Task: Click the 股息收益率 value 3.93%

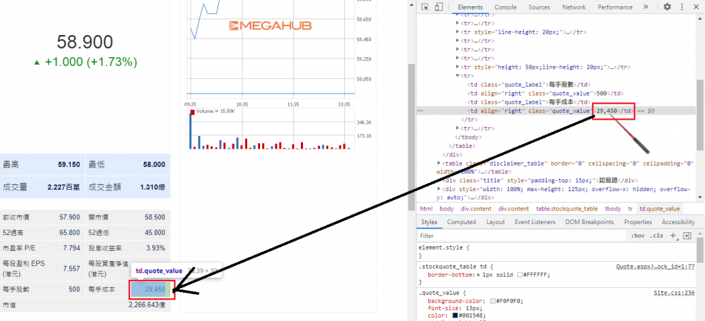Action: pyautogui.click(x=156, y=248)
